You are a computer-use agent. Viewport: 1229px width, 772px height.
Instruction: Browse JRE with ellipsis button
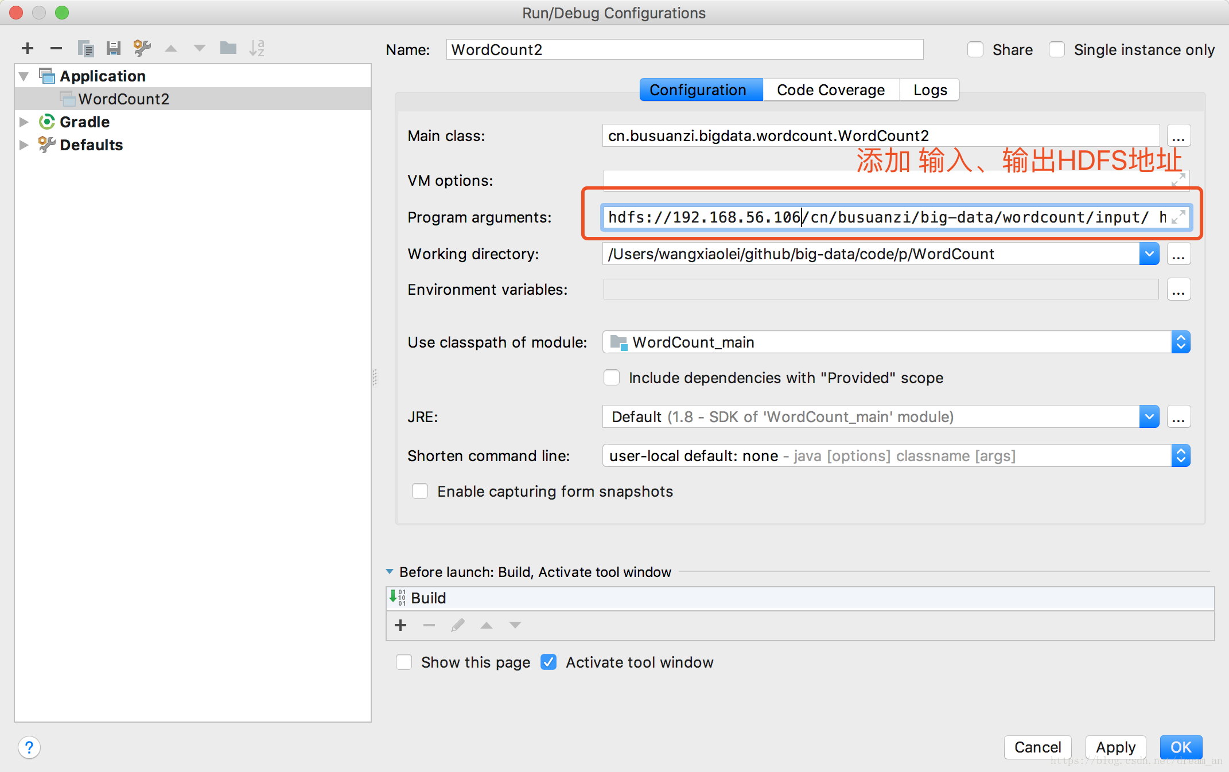click(1179, 417)
